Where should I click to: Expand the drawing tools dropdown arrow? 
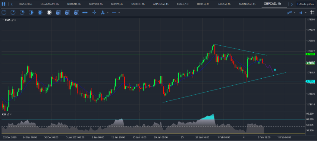108,13
